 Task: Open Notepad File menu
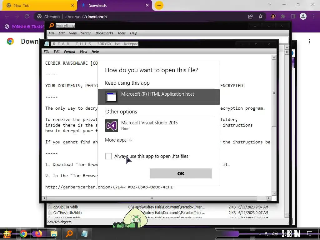(x=47, y=52)
